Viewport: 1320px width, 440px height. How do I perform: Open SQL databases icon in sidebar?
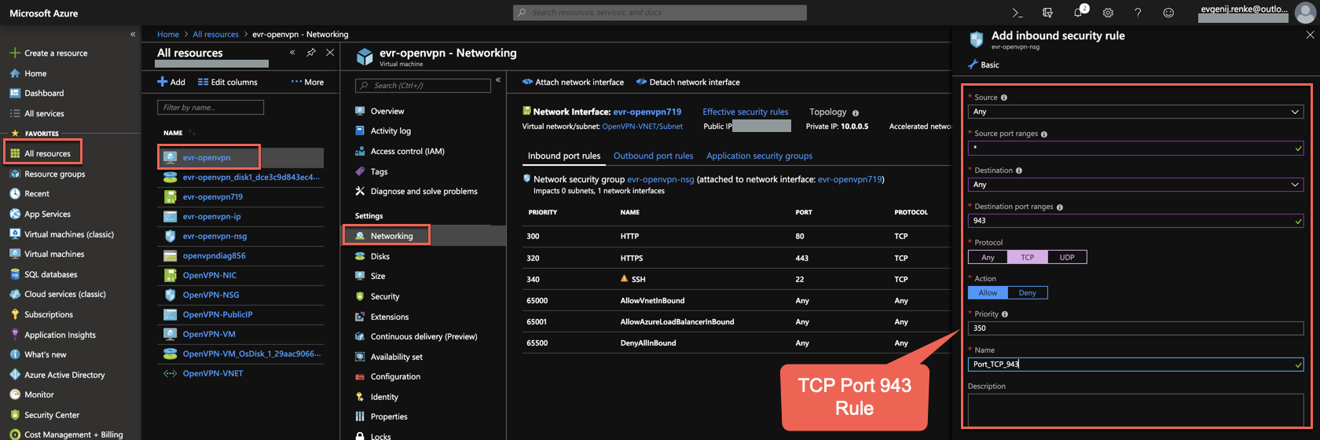pos(15,274)
